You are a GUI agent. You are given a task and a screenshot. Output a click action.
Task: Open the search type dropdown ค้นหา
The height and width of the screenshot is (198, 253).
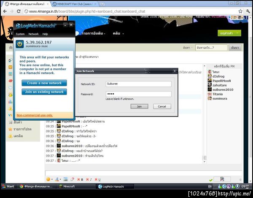click(188, 48)
